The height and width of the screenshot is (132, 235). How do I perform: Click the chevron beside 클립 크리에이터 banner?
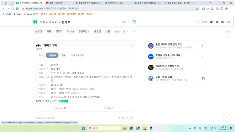pyautogui.click(x=202, y=46)
